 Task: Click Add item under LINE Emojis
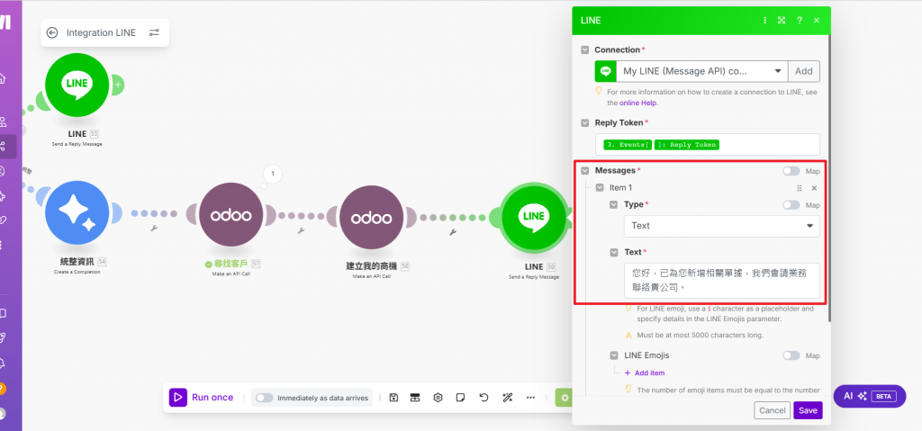point(645,373)
